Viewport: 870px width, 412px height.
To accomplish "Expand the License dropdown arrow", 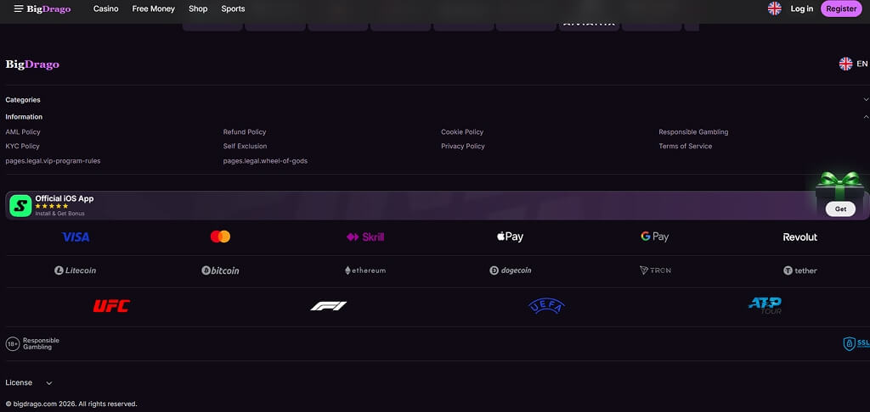I will 48,382.
